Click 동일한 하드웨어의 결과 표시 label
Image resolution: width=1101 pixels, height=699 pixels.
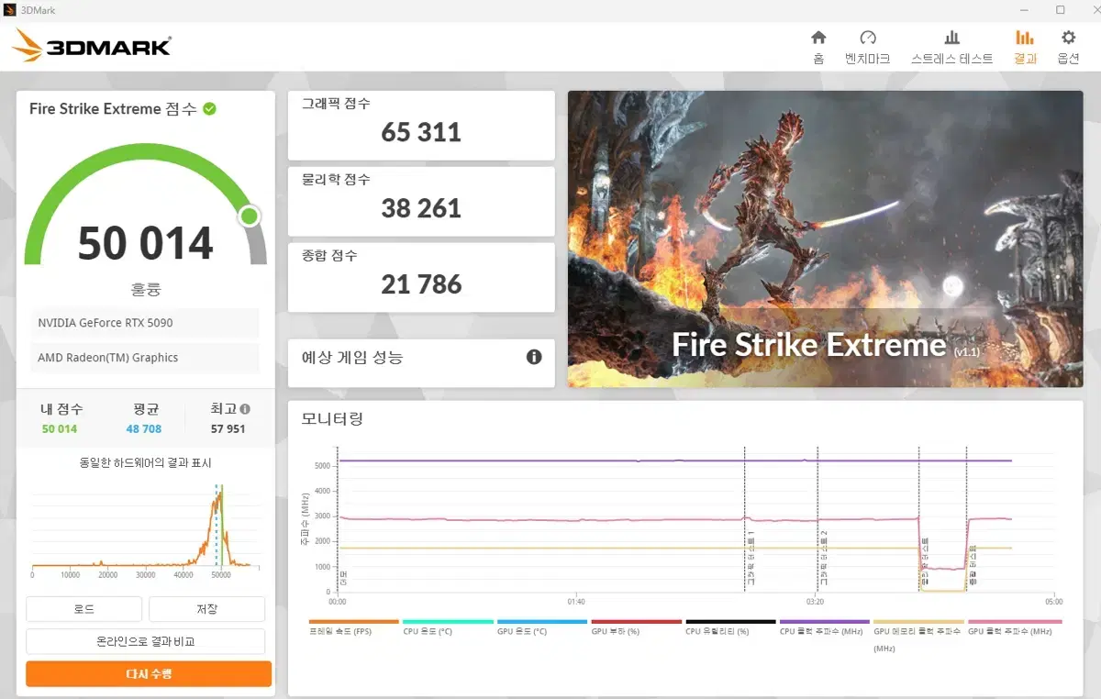coord(145,463)
